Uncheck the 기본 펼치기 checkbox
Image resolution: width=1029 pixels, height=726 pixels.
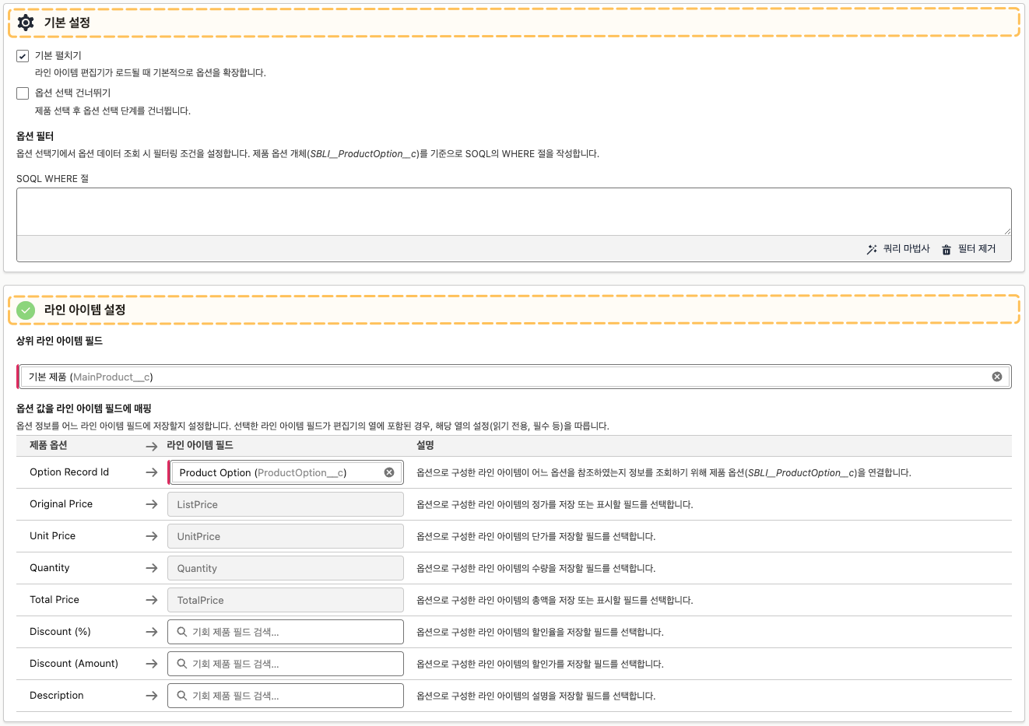pyautogui.click(x=23, y=56)
